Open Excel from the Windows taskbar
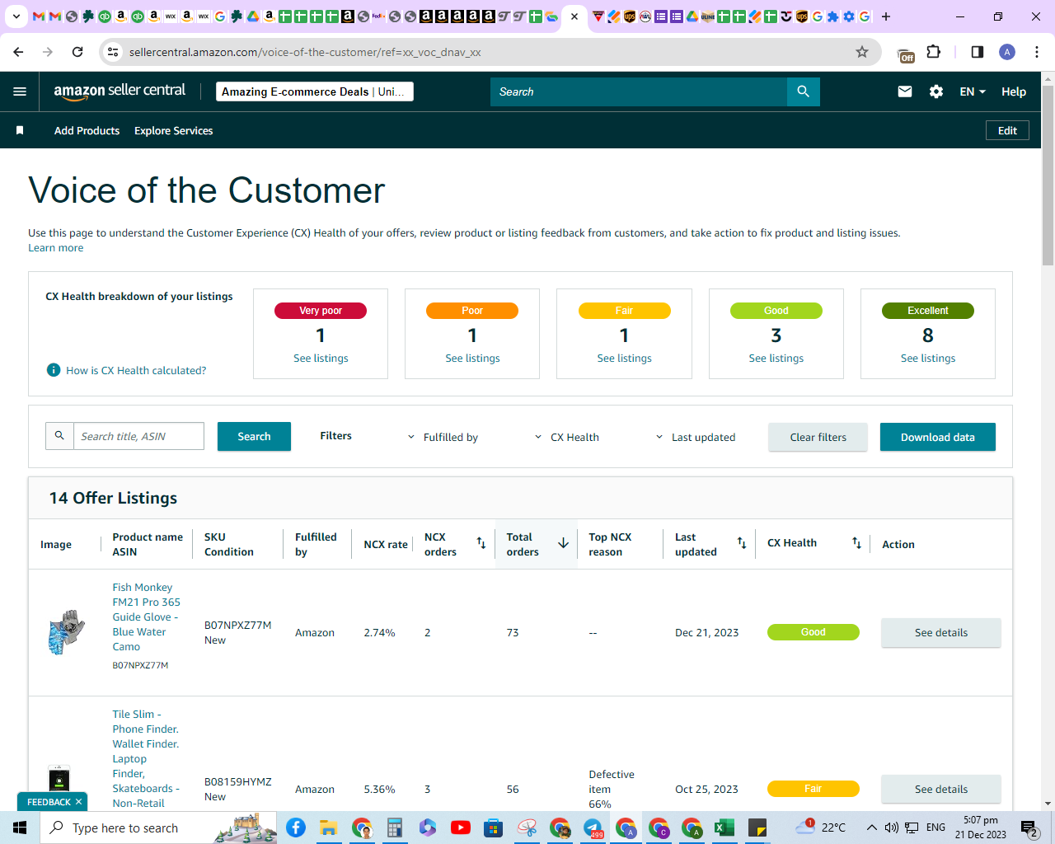 point(724,828)
